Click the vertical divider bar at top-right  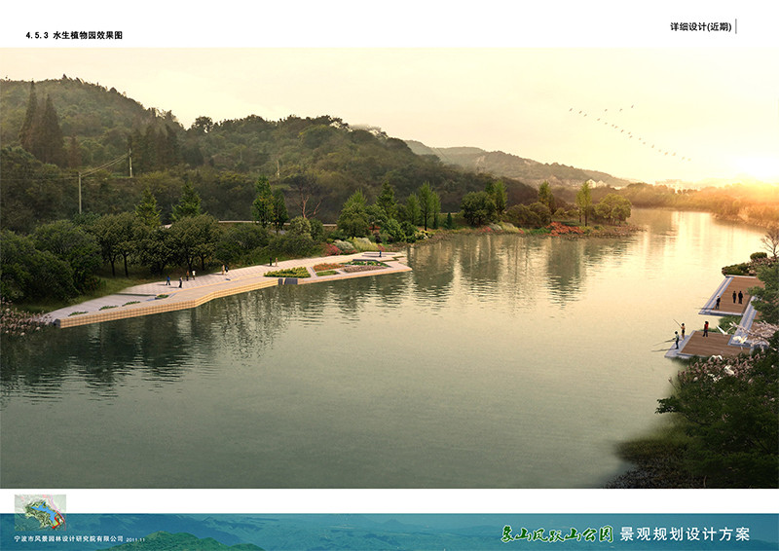[x=736, y=26]
